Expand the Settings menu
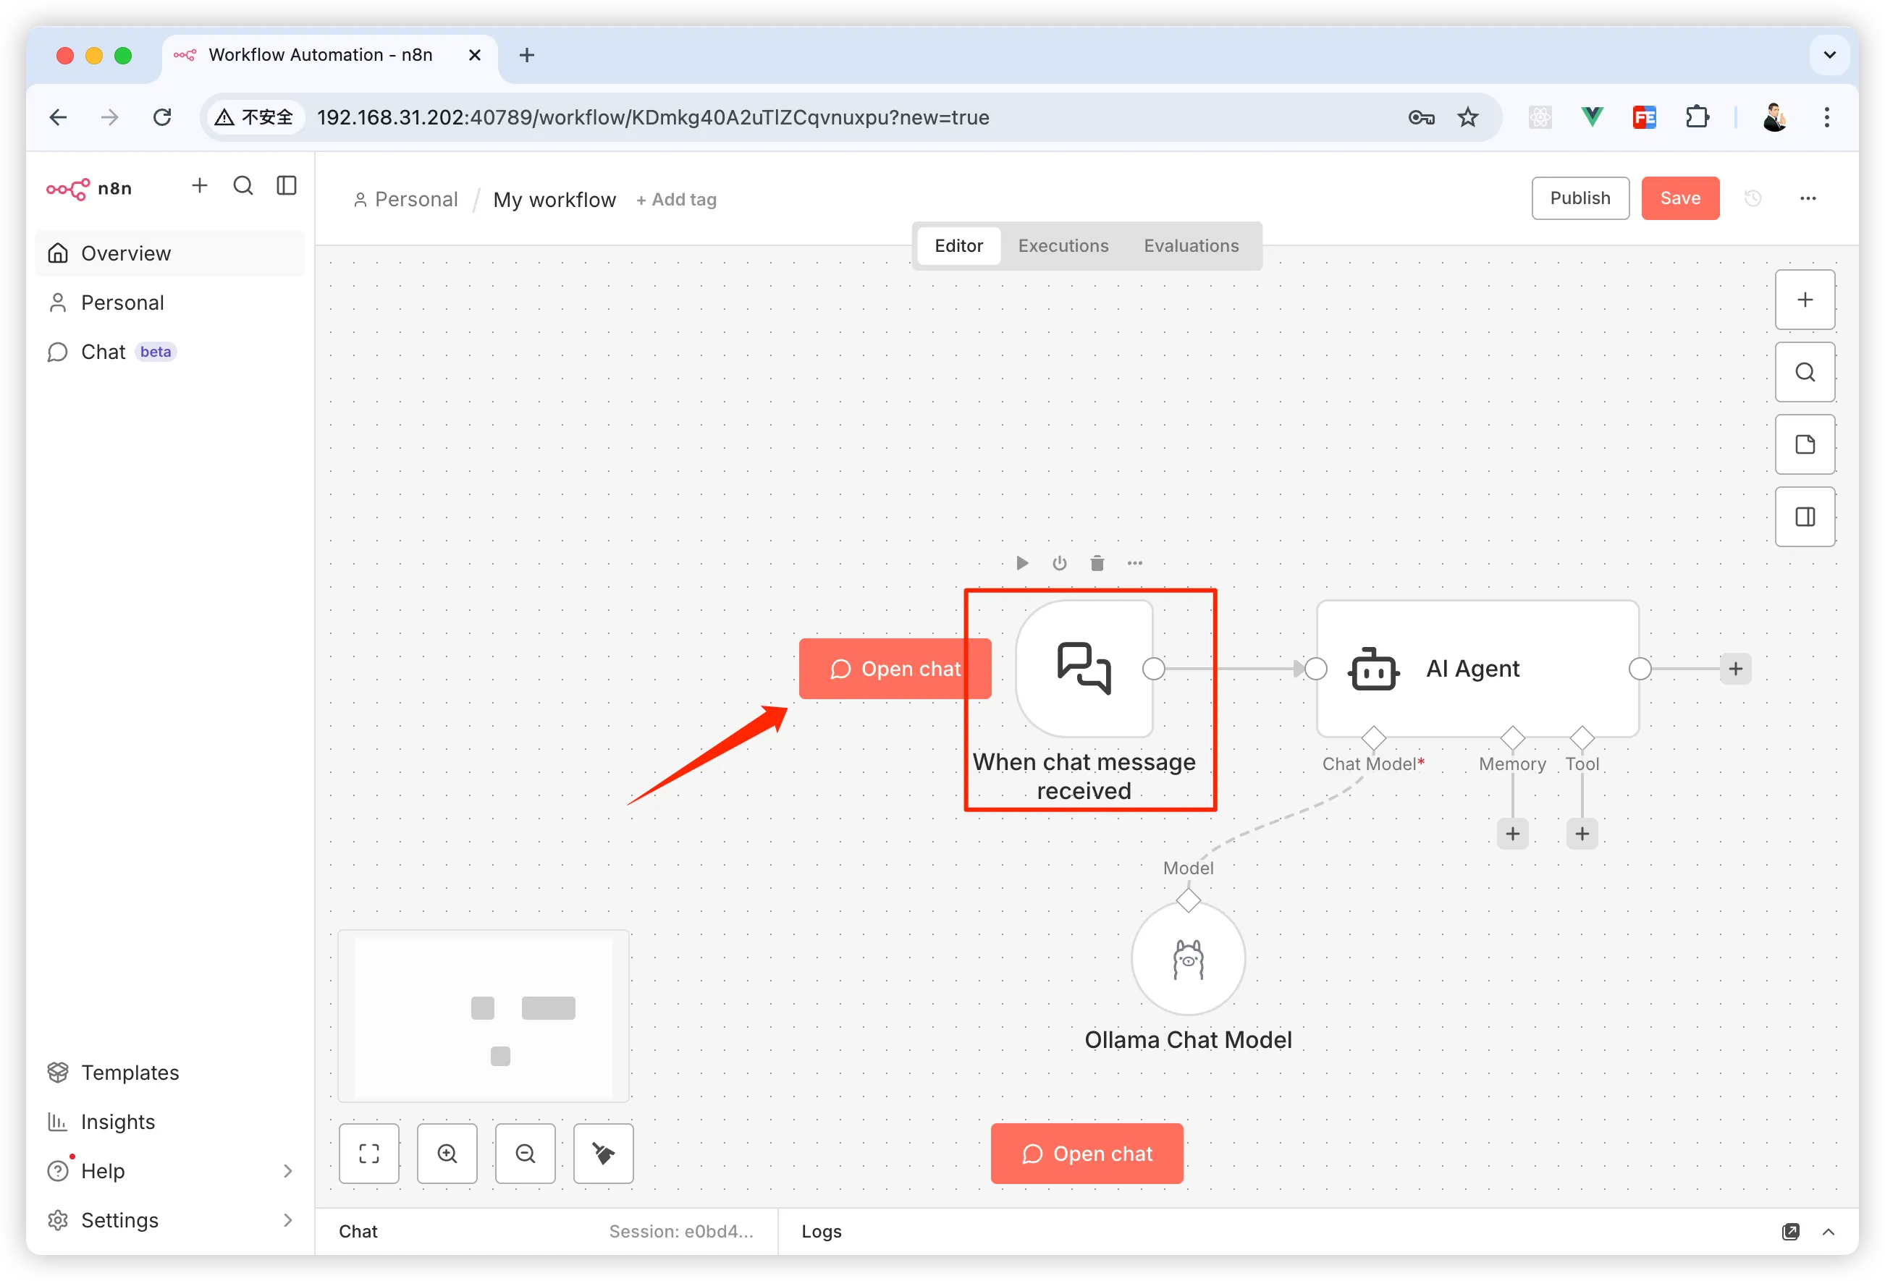1885x1281 pixels. coord(170,1220)
